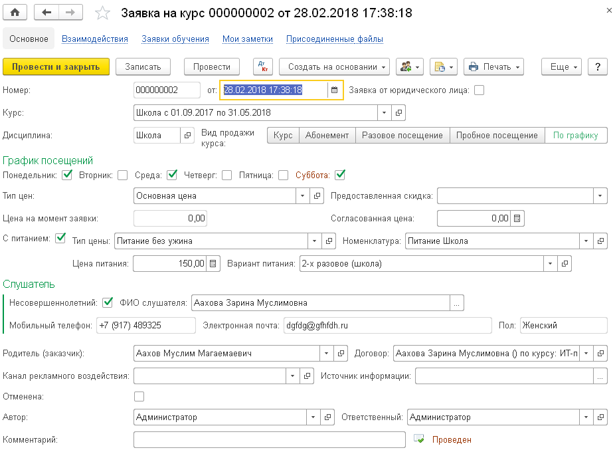Add form to favorites with star icon
The image size is (615, 450).
103,13
